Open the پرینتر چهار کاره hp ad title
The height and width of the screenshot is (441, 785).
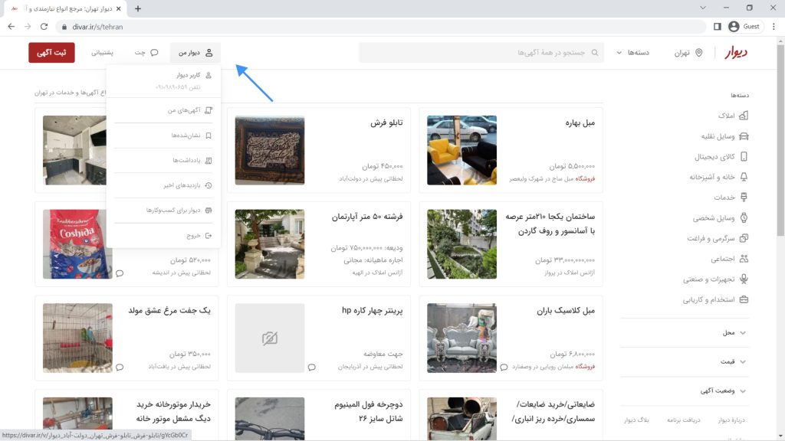click(x=372, y=311)
